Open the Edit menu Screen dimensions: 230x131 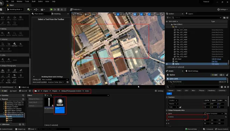13,1
